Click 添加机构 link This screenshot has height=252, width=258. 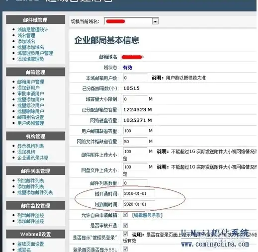click(x=26, y=152)
